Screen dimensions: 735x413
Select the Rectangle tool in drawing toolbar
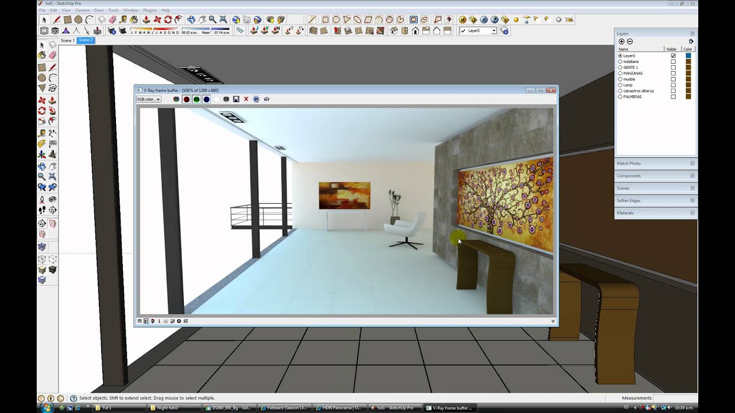(326, 20)
